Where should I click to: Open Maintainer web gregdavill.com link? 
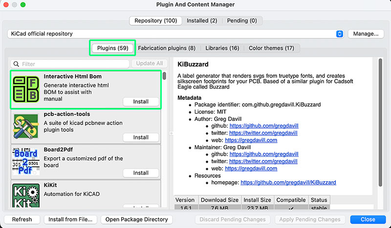tap(251, 169)
